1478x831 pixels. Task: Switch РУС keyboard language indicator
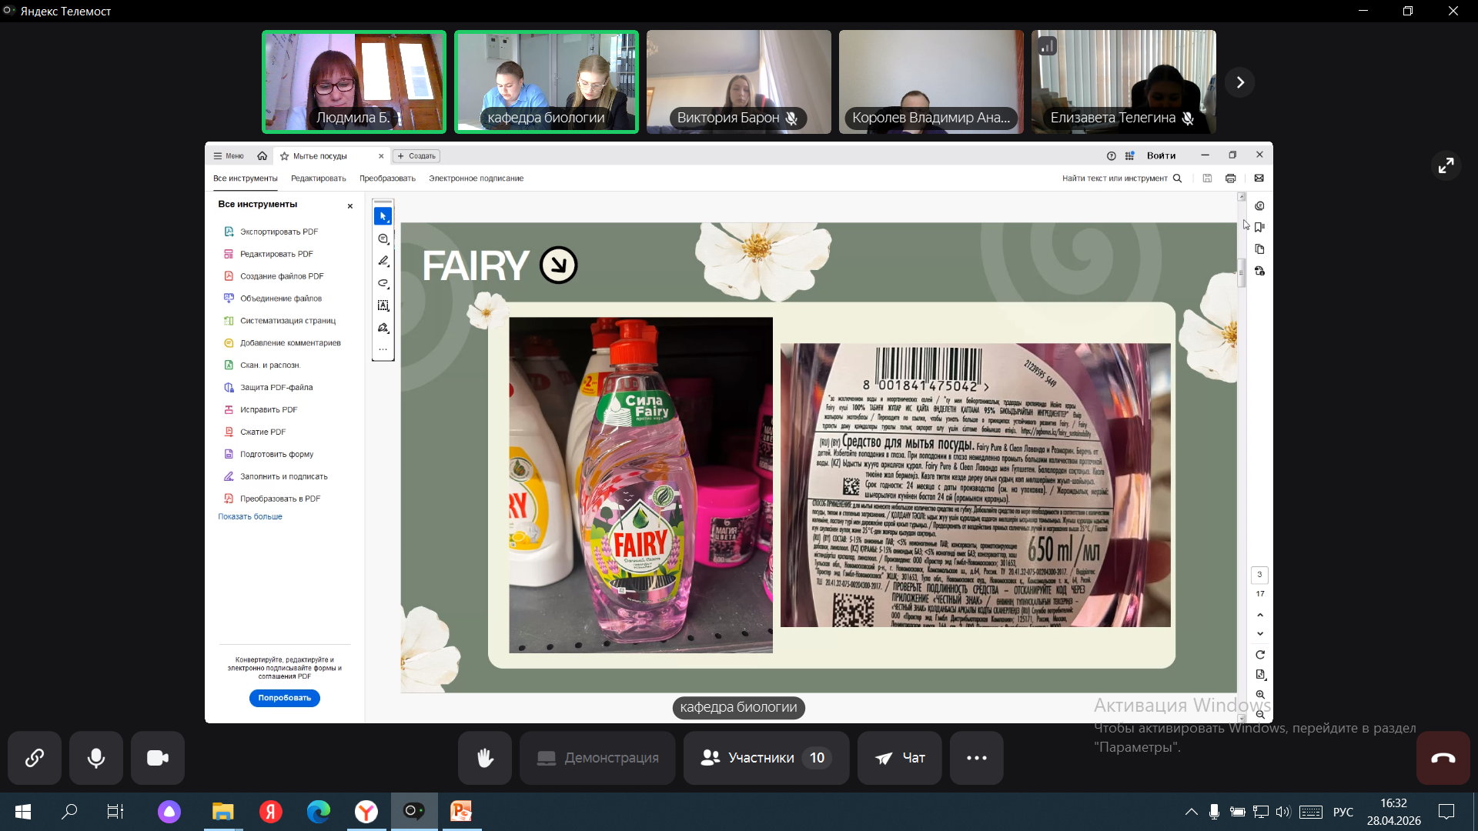coord(1343,812)
